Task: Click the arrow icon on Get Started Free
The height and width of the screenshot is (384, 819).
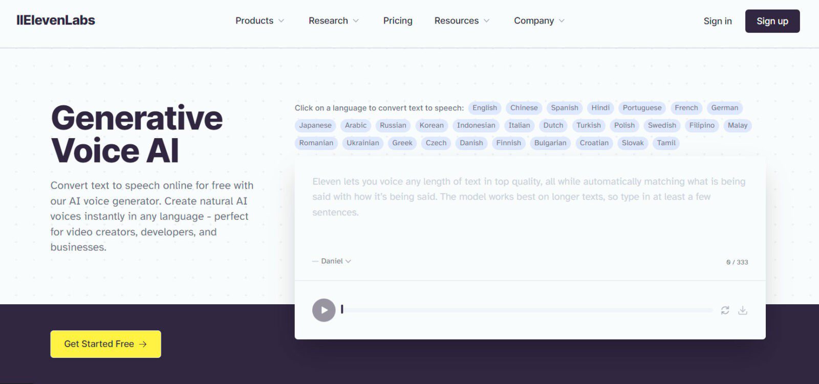Action: tap(143, 344)
